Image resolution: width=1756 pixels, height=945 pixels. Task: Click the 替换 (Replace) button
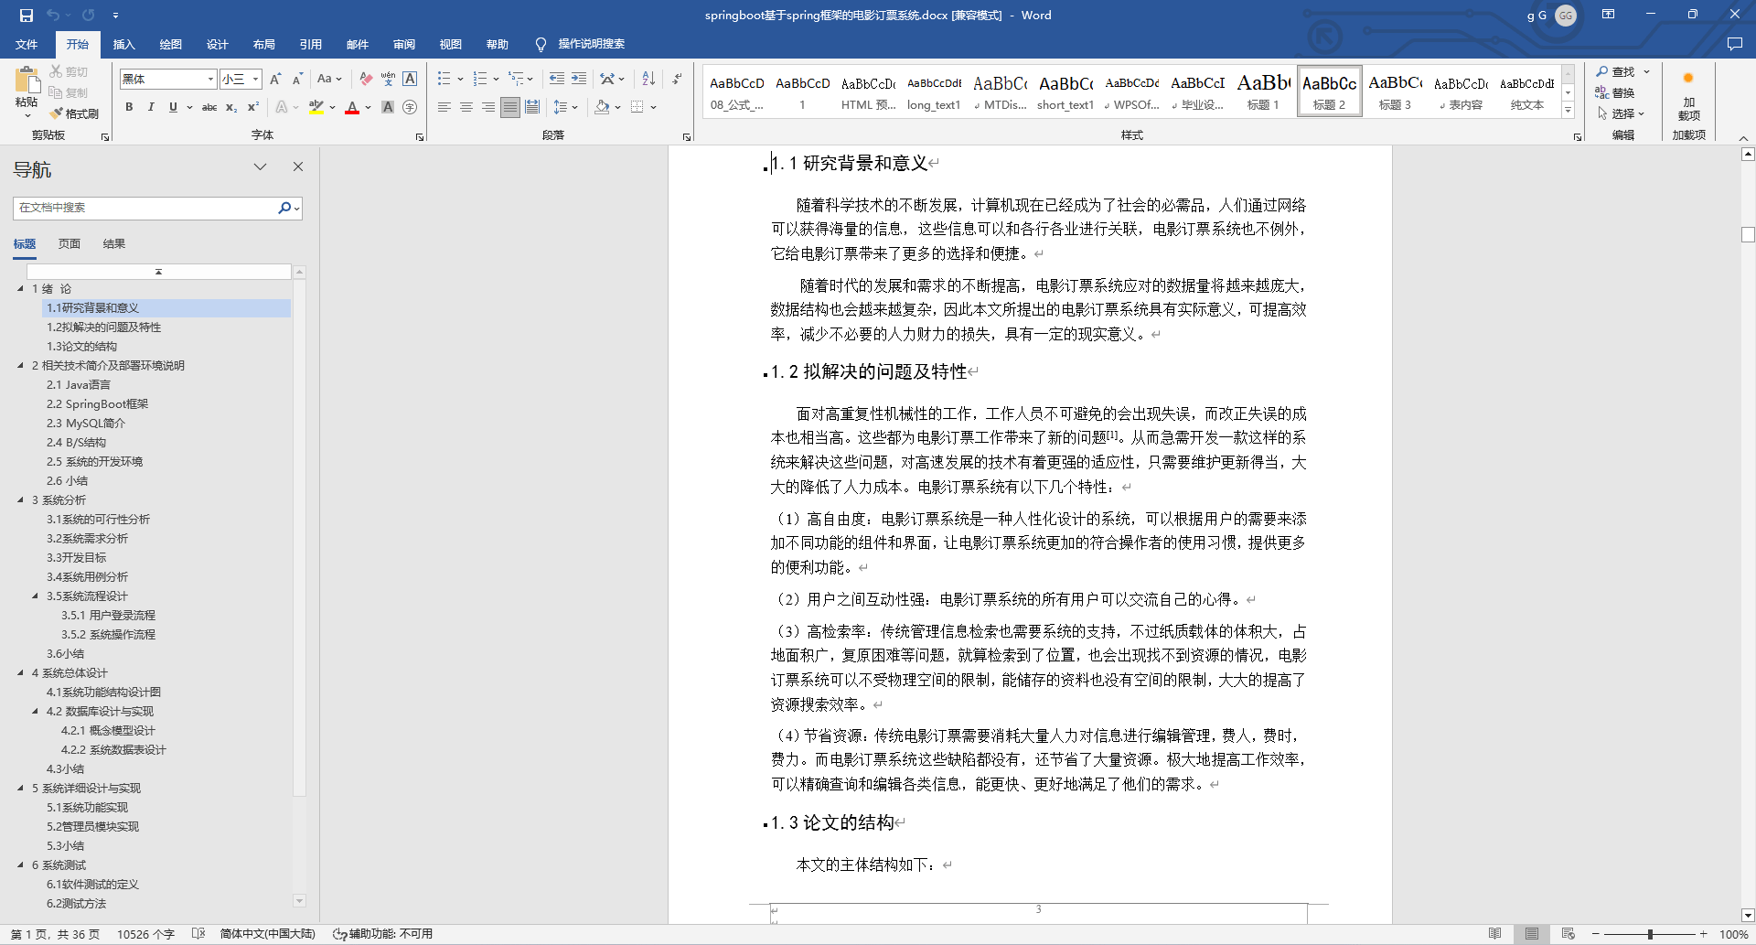pos(1615,92)
